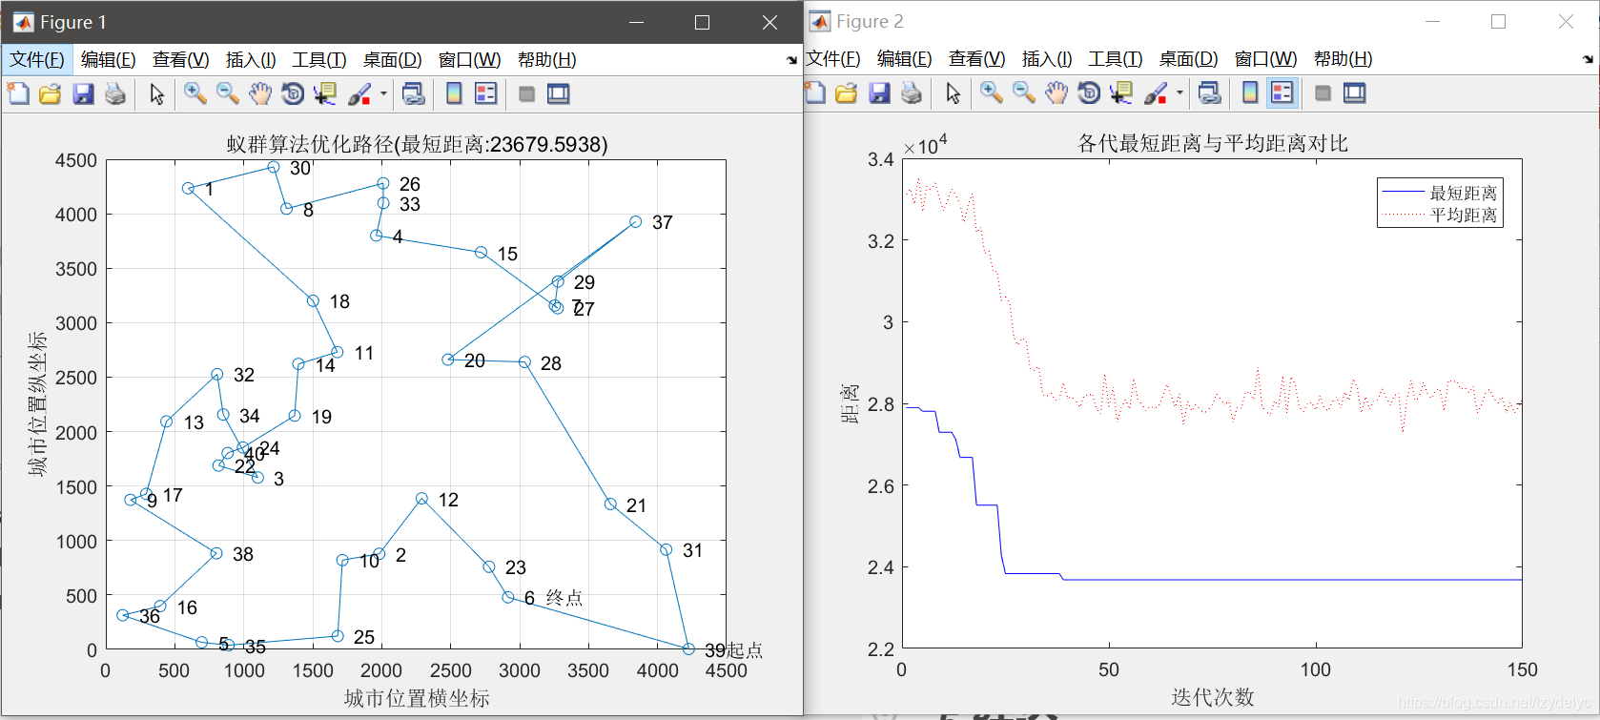
Task: Open 桌面(D) menu in Figure 1
Action: pos(393,59)
